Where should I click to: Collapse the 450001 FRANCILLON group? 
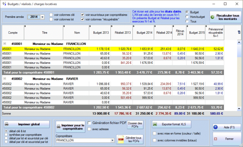(x=4, y=43)
